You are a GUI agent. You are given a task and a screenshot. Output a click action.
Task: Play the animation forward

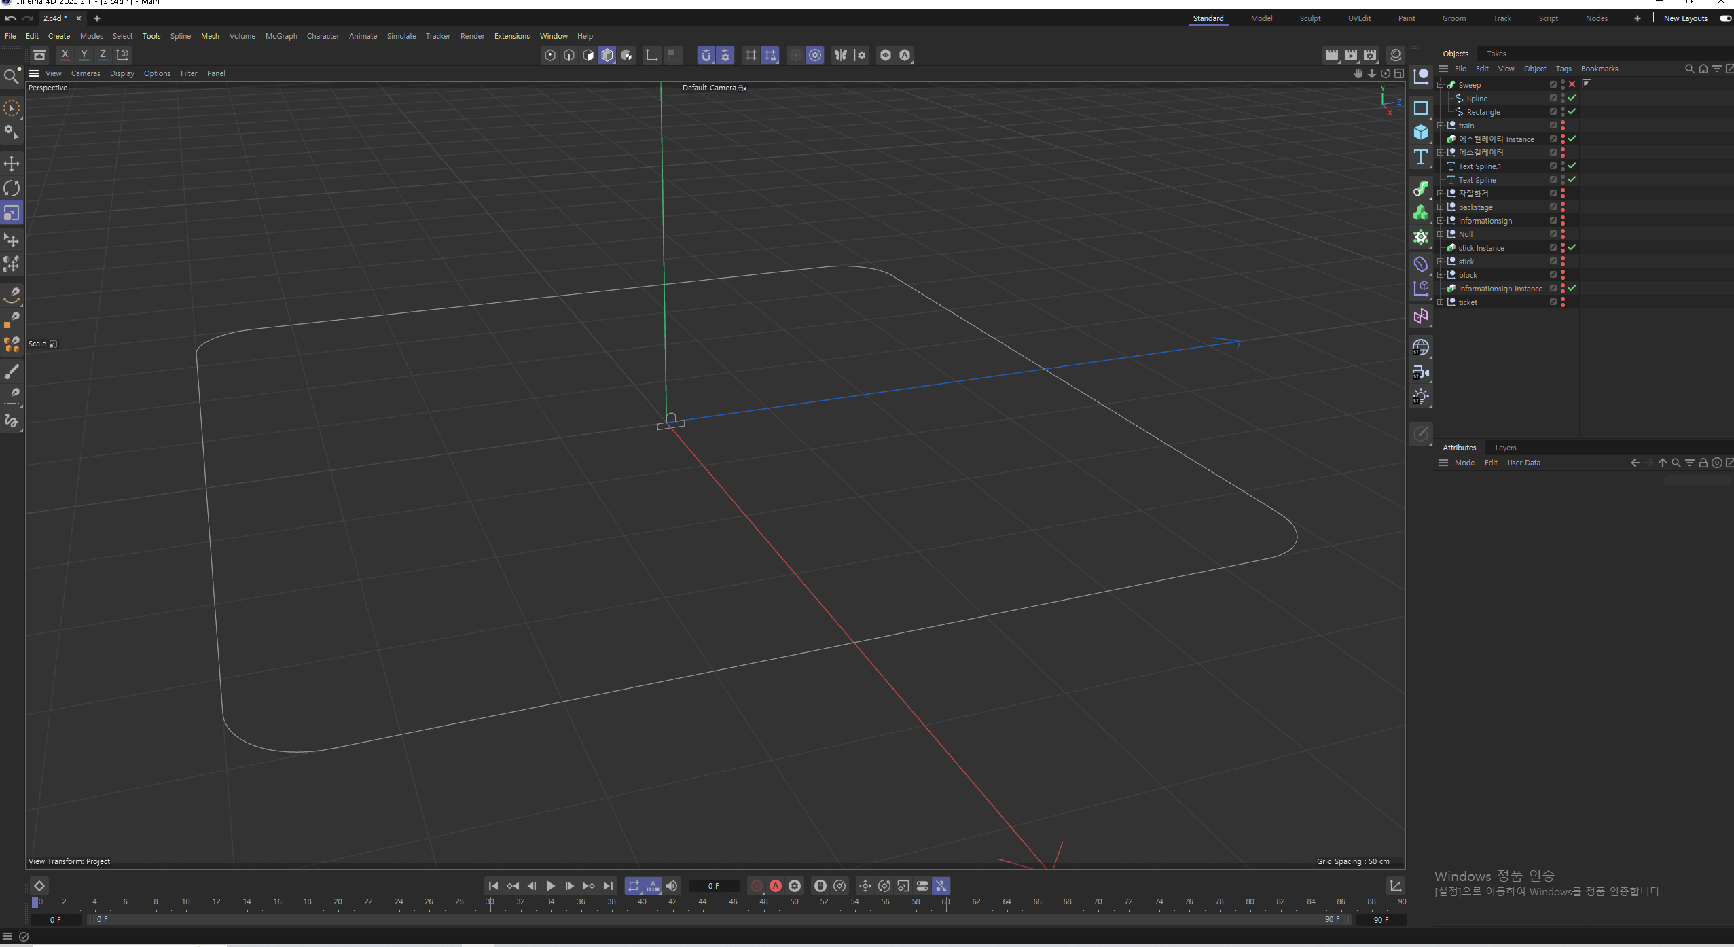551,886
